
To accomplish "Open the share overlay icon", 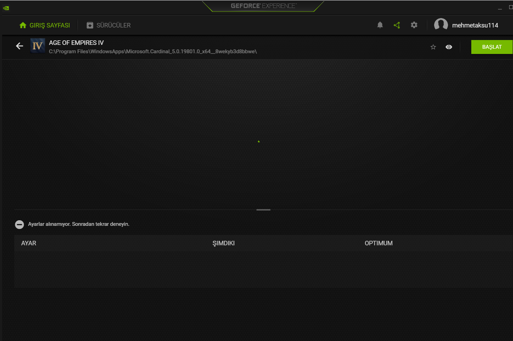I will pyautogui.click(x=397, y=25).
